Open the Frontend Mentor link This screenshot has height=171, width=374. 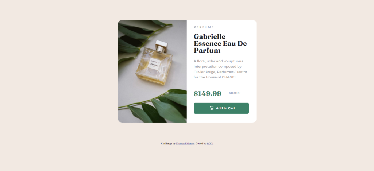[x=185, y=144]
